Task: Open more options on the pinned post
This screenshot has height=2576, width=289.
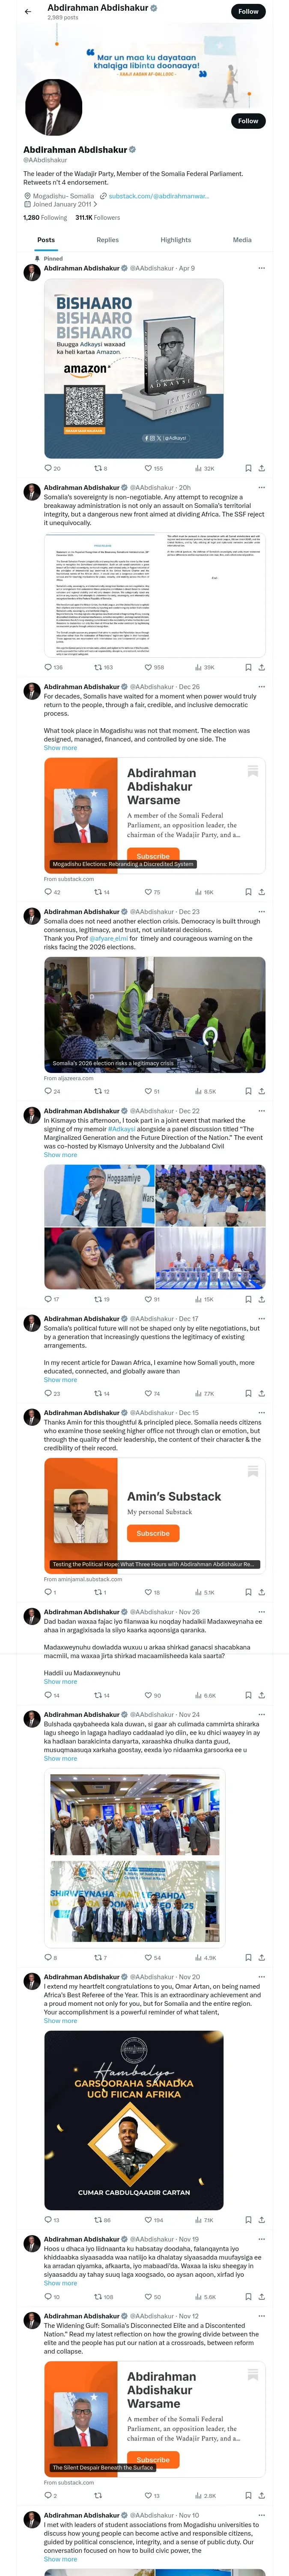Action: click(261, 268)
